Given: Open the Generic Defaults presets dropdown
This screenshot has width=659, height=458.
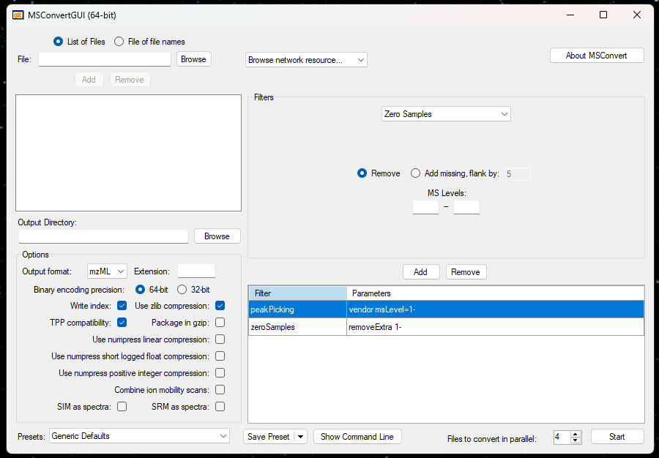Looking at the screenshot, I should 139,436.
